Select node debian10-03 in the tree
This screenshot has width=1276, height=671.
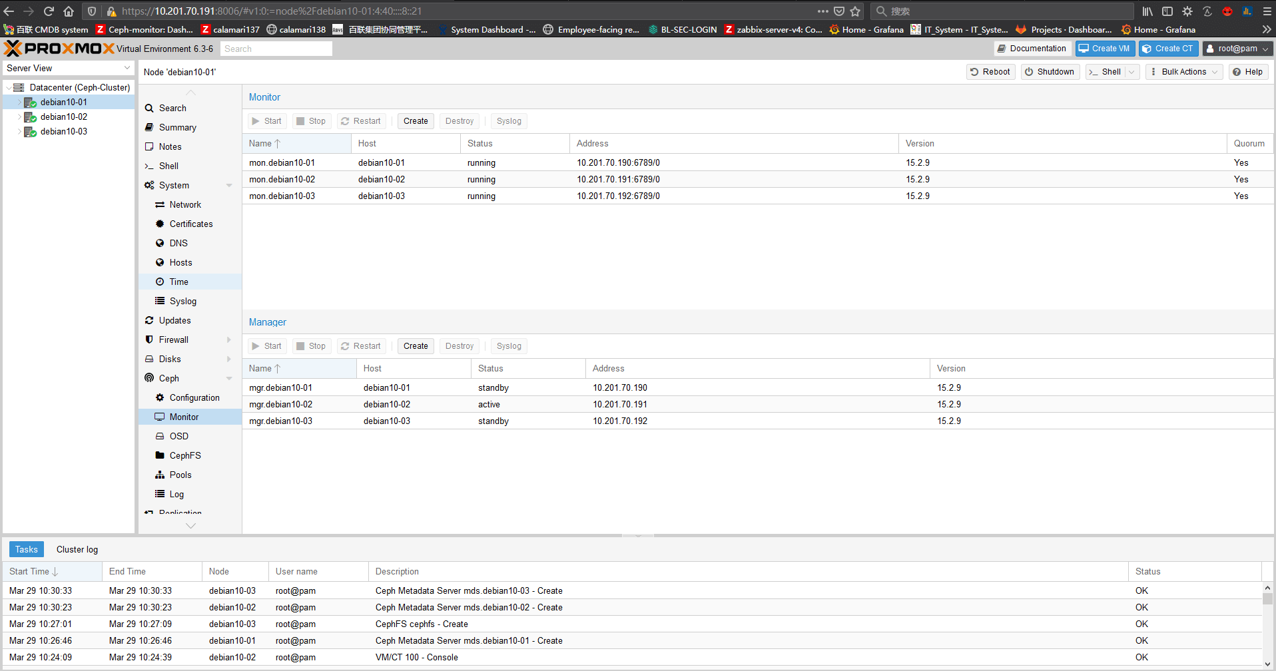64,131
